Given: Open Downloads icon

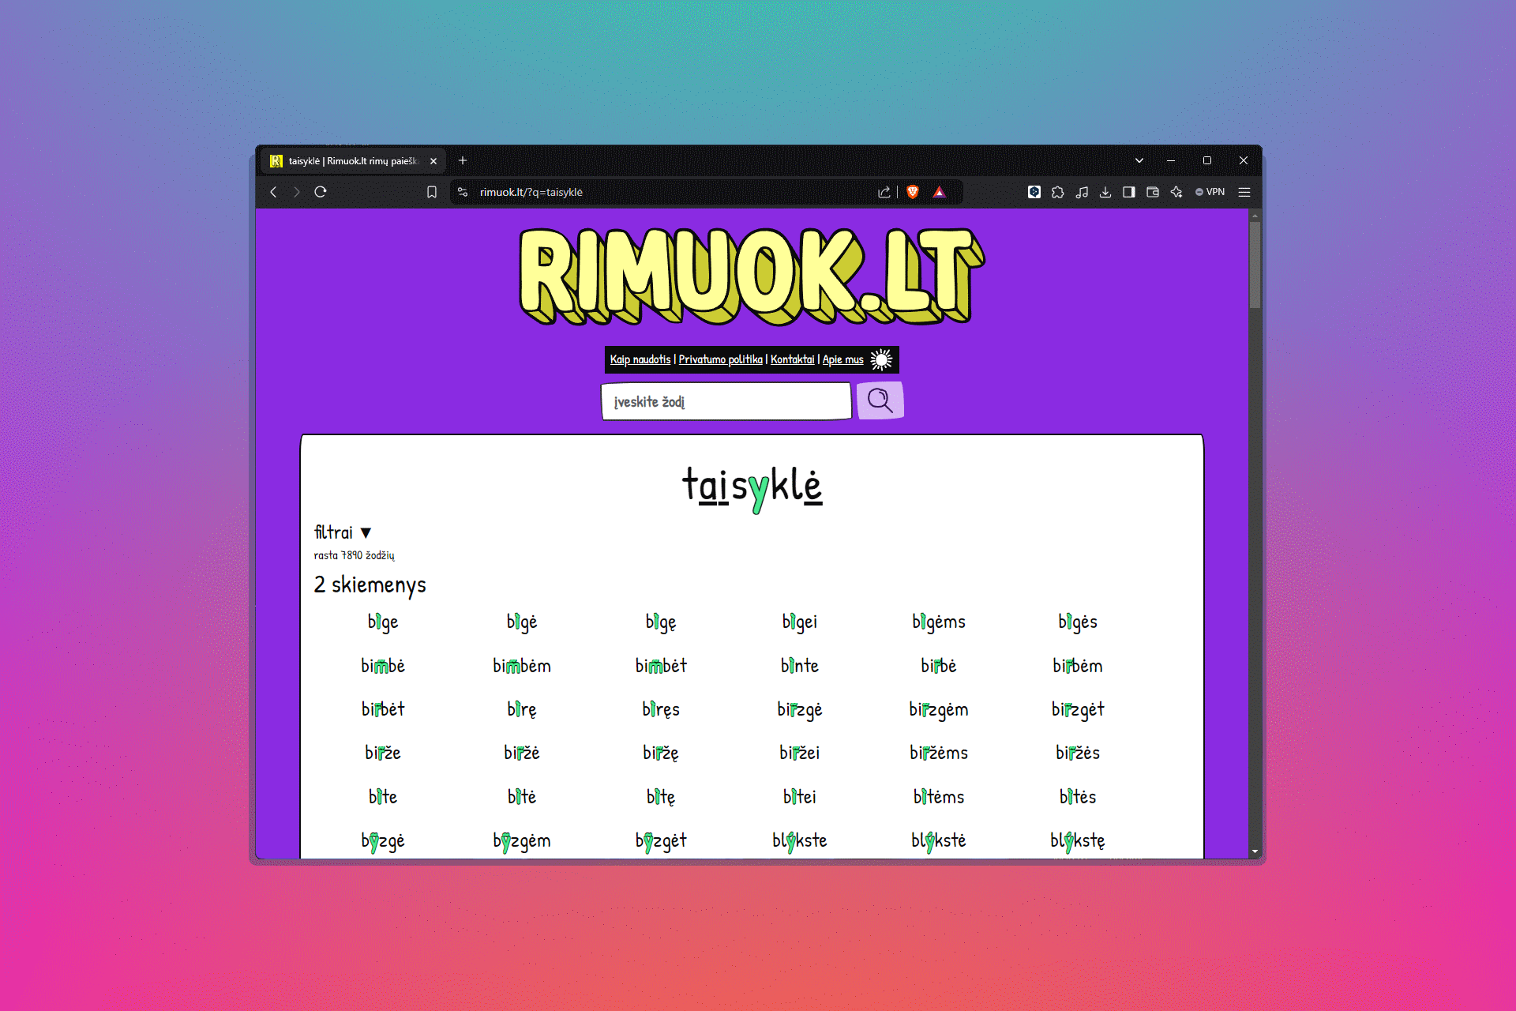Looking at the screenshot, I should click(1105, 192).
